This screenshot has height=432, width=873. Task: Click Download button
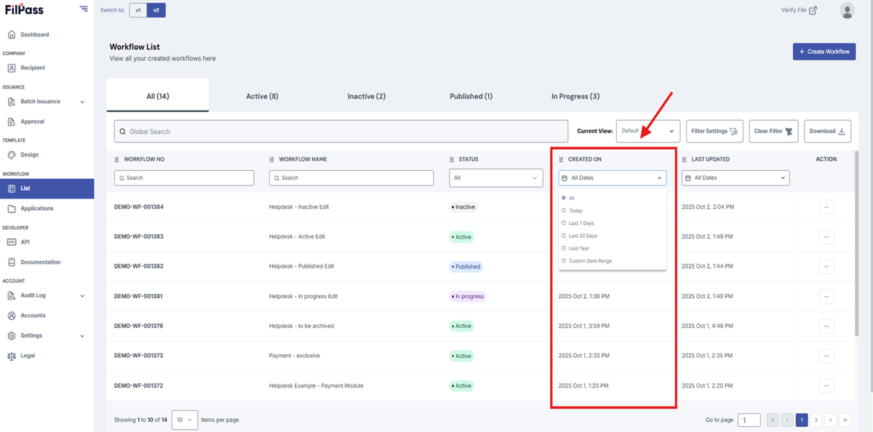coord(828,131)
